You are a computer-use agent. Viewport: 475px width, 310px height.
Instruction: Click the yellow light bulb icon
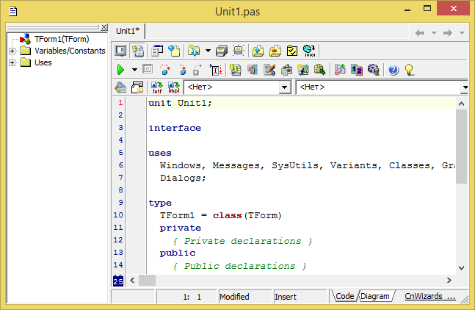pyautogui.click(x=409, y=70)
